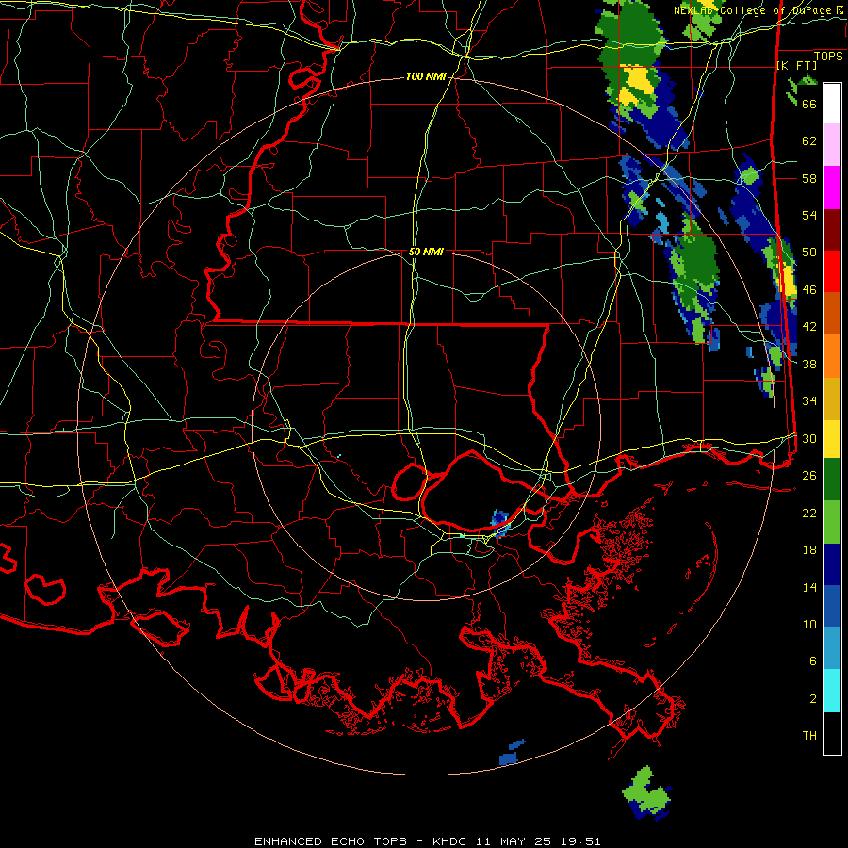
Task: Click the TOPS legend heading
Action: tap(828, 57)
